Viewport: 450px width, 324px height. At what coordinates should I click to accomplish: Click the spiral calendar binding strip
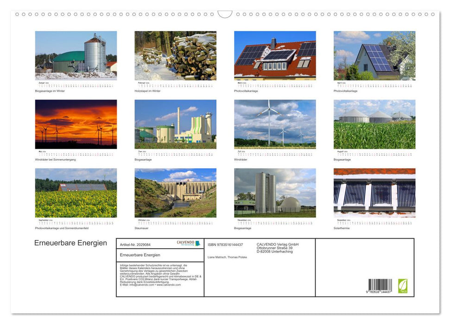click(x=225, y=14)
